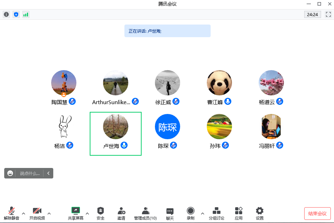
Task: Select 冯丽轩's avatar
Action: (x=271, y=127)
